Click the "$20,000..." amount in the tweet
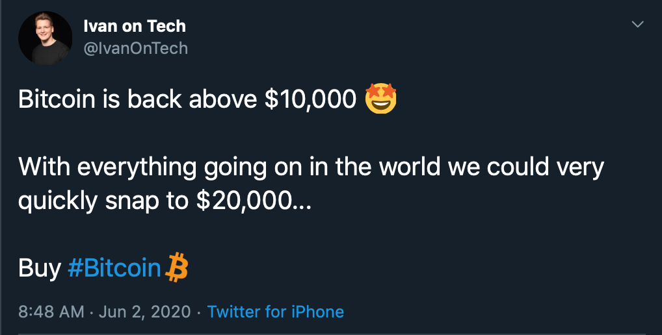The height and width of the screenshot is (335, 662). point(254,201)
